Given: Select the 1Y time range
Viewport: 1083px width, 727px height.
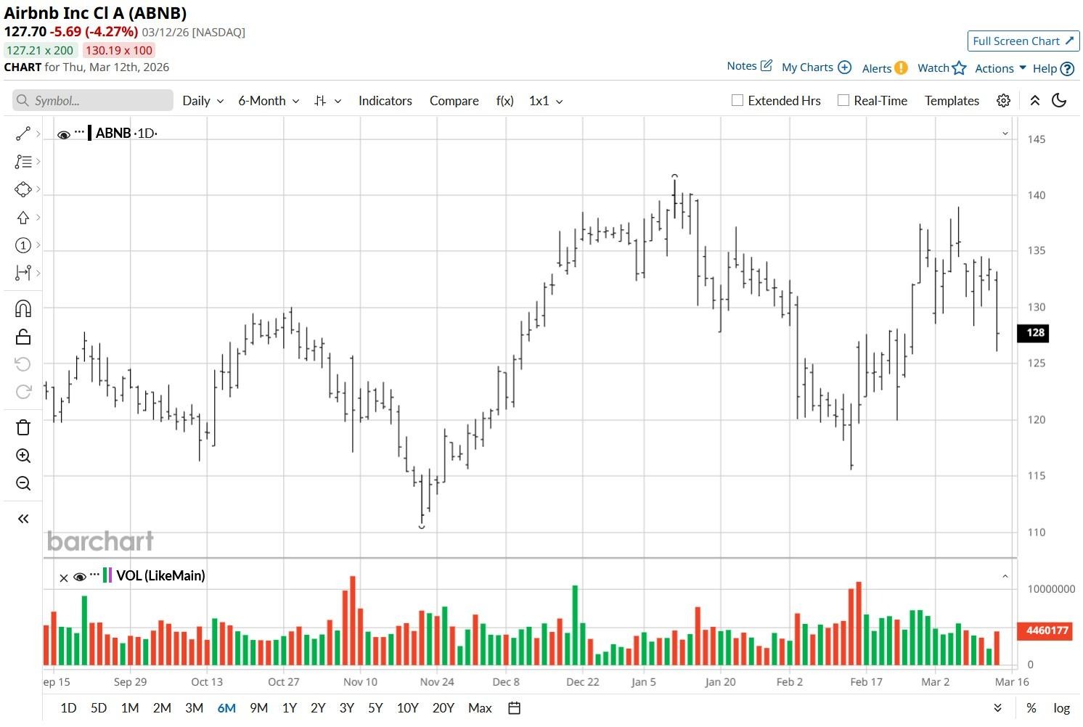Looking at the screenshot, I should click(290, 708).
